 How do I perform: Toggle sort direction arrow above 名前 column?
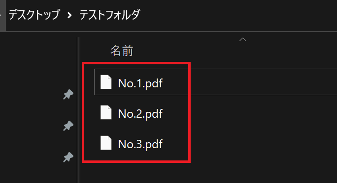[242, 39]
